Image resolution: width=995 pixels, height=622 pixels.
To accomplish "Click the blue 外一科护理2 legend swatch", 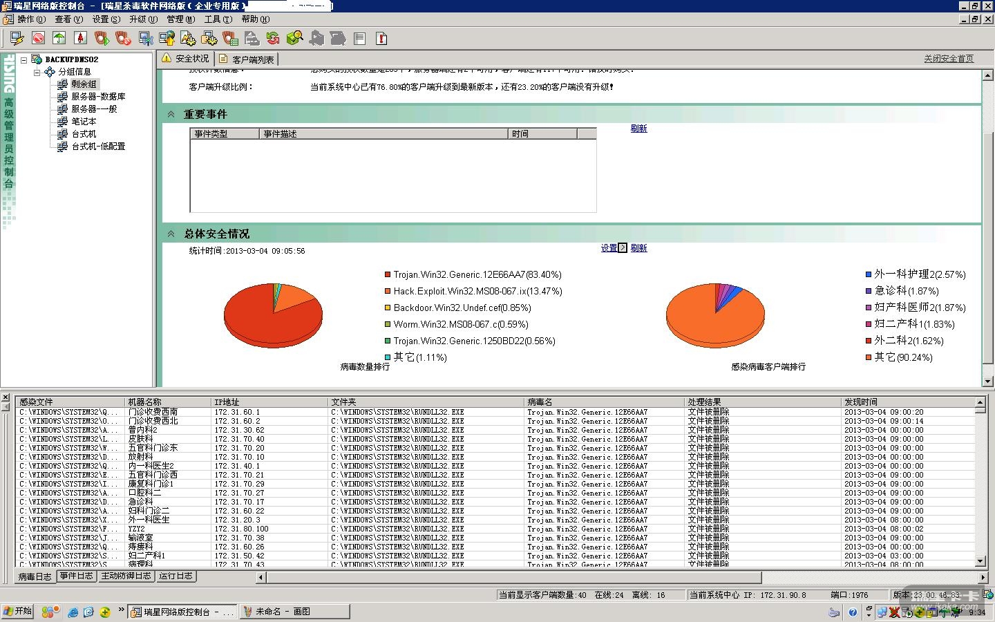I will click(869, 274).
